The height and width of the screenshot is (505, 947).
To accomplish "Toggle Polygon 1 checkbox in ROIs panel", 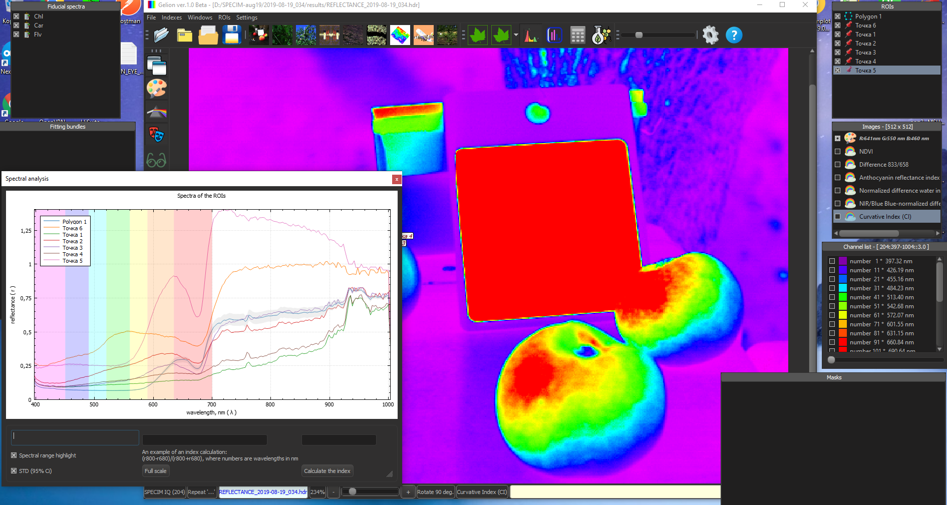I will click(837, 17).
